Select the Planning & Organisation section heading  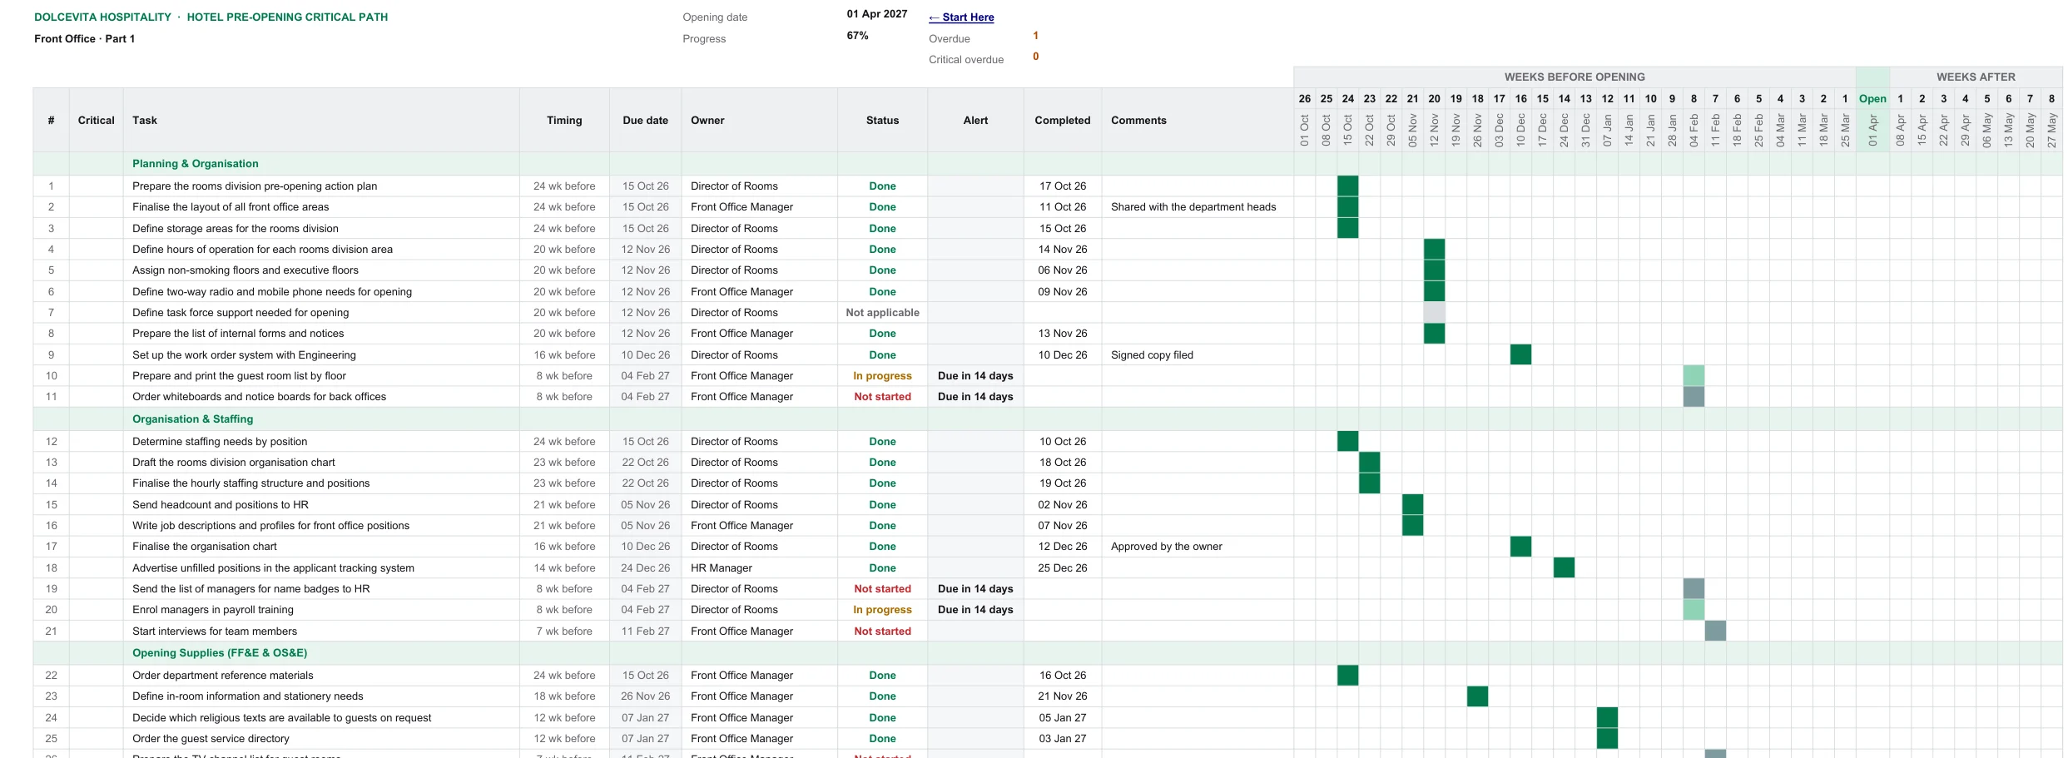(196, 164)
